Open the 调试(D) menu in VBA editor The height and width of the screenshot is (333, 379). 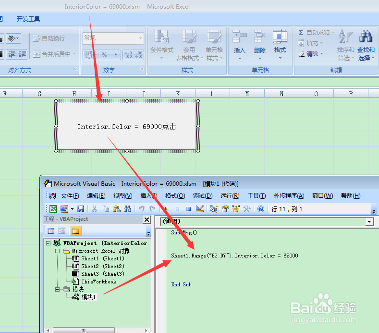click(203, 196)
